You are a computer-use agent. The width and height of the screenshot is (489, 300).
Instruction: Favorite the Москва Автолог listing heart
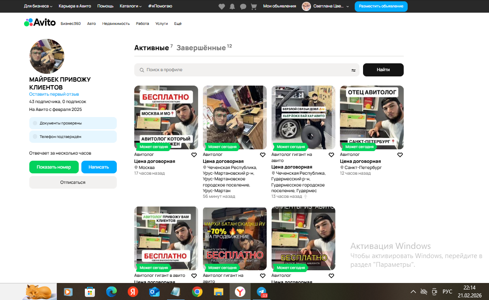(x=194, y=155)
